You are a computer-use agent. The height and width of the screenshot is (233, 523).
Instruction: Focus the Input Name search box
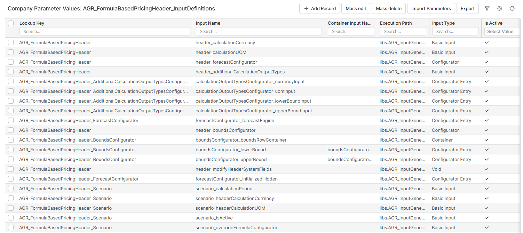point(259,31)
